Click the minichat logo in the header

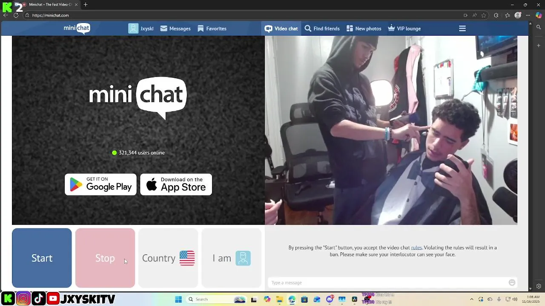[x=77, y=28]
